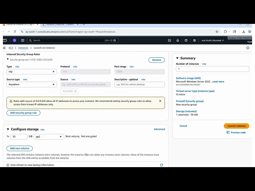Collapse the Configure storage section
The image size is (255, 191).
(x=8, y=129)
